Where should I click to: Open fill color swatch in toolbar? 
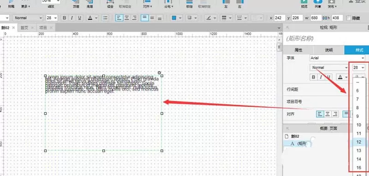pos(177,18)
